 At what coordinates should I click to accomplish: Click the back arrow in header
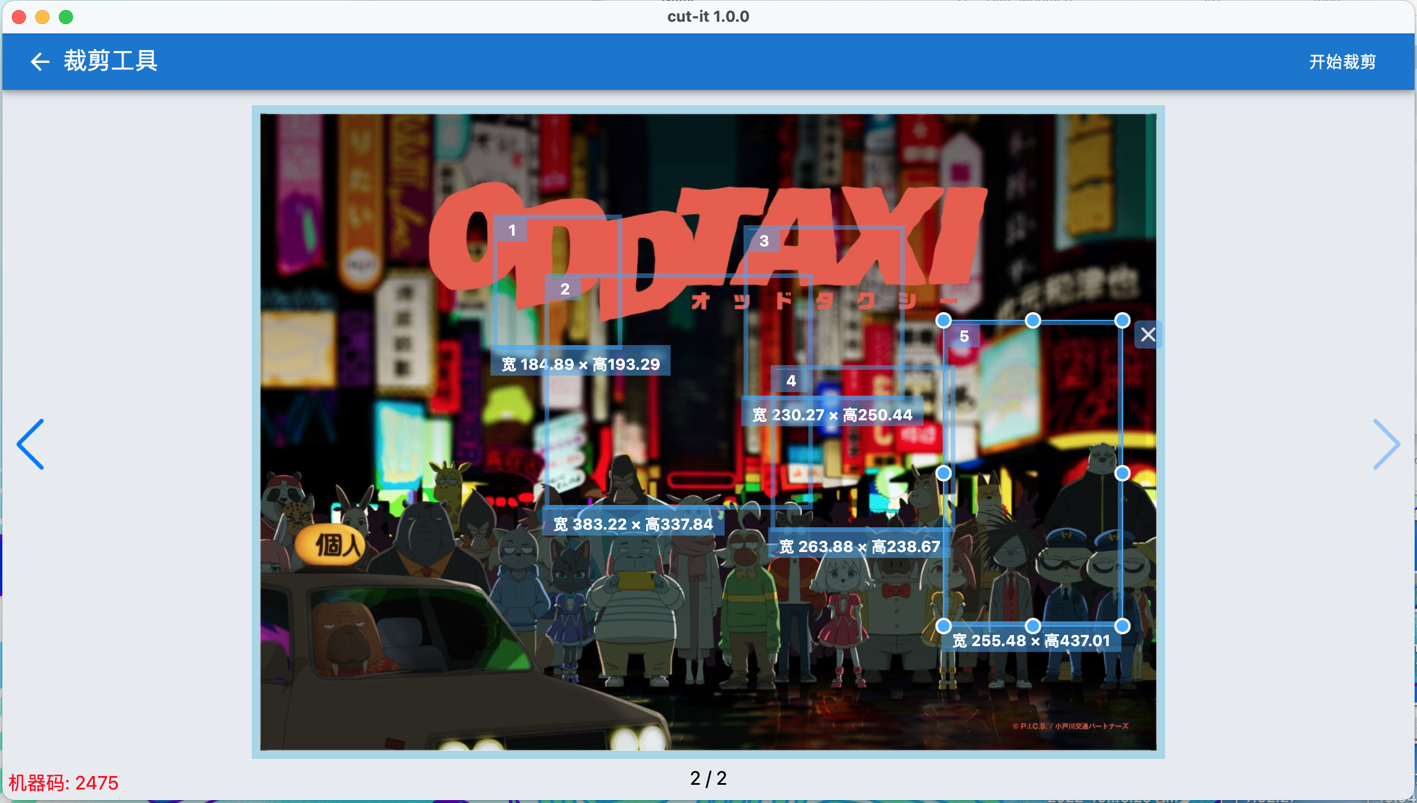[x=39, y=61]
